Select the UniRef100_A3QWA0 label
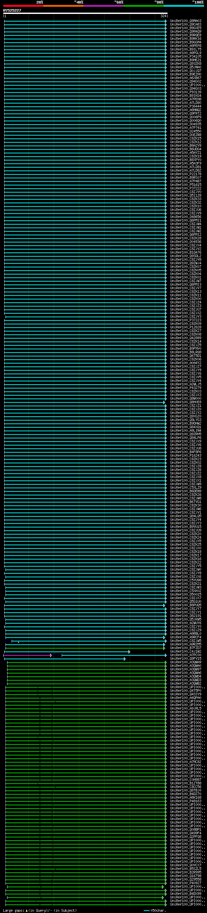This screenshot has width=207, height=913. point(186,666)
